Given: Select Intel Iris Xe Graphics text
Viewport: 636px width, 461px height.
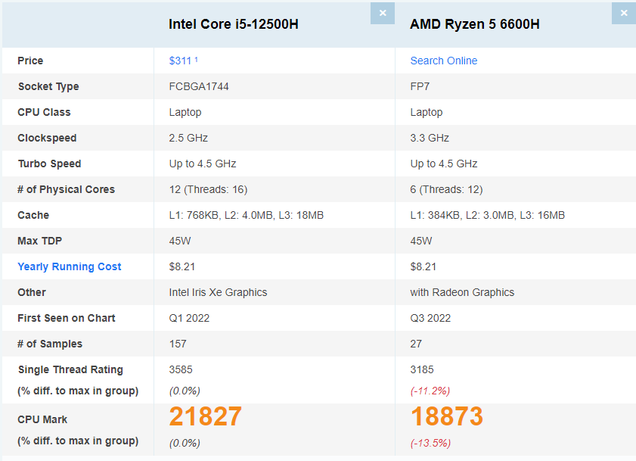Looking at the screenshot, I should coord(219,292).
